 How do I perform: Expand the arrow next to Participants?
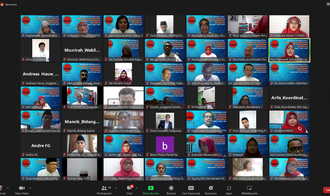116,188
